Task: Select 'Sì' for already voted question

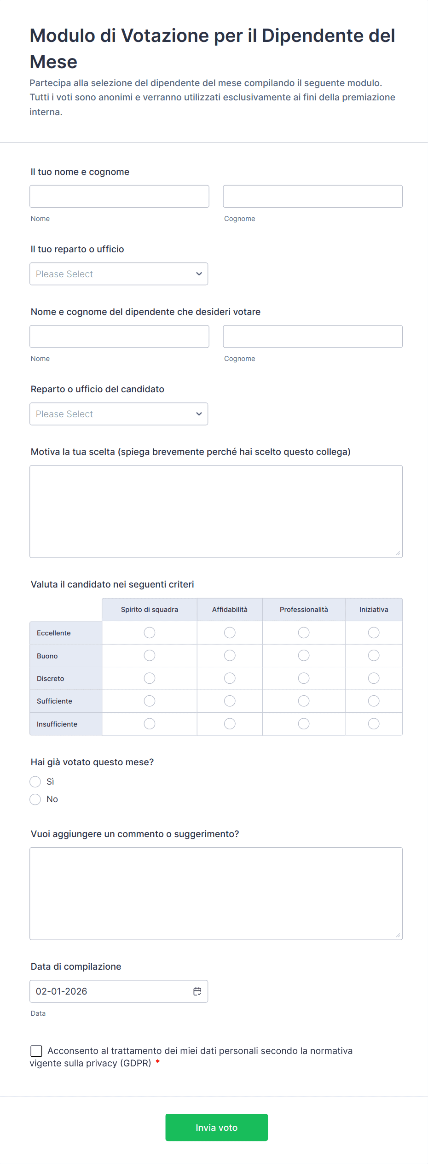Action: click(35, 781)
